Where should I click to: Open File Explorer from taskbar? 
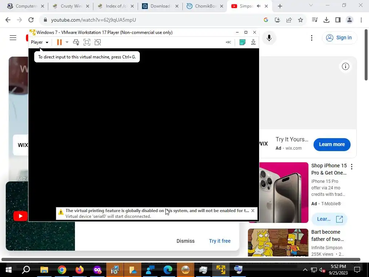pos(44,270)
